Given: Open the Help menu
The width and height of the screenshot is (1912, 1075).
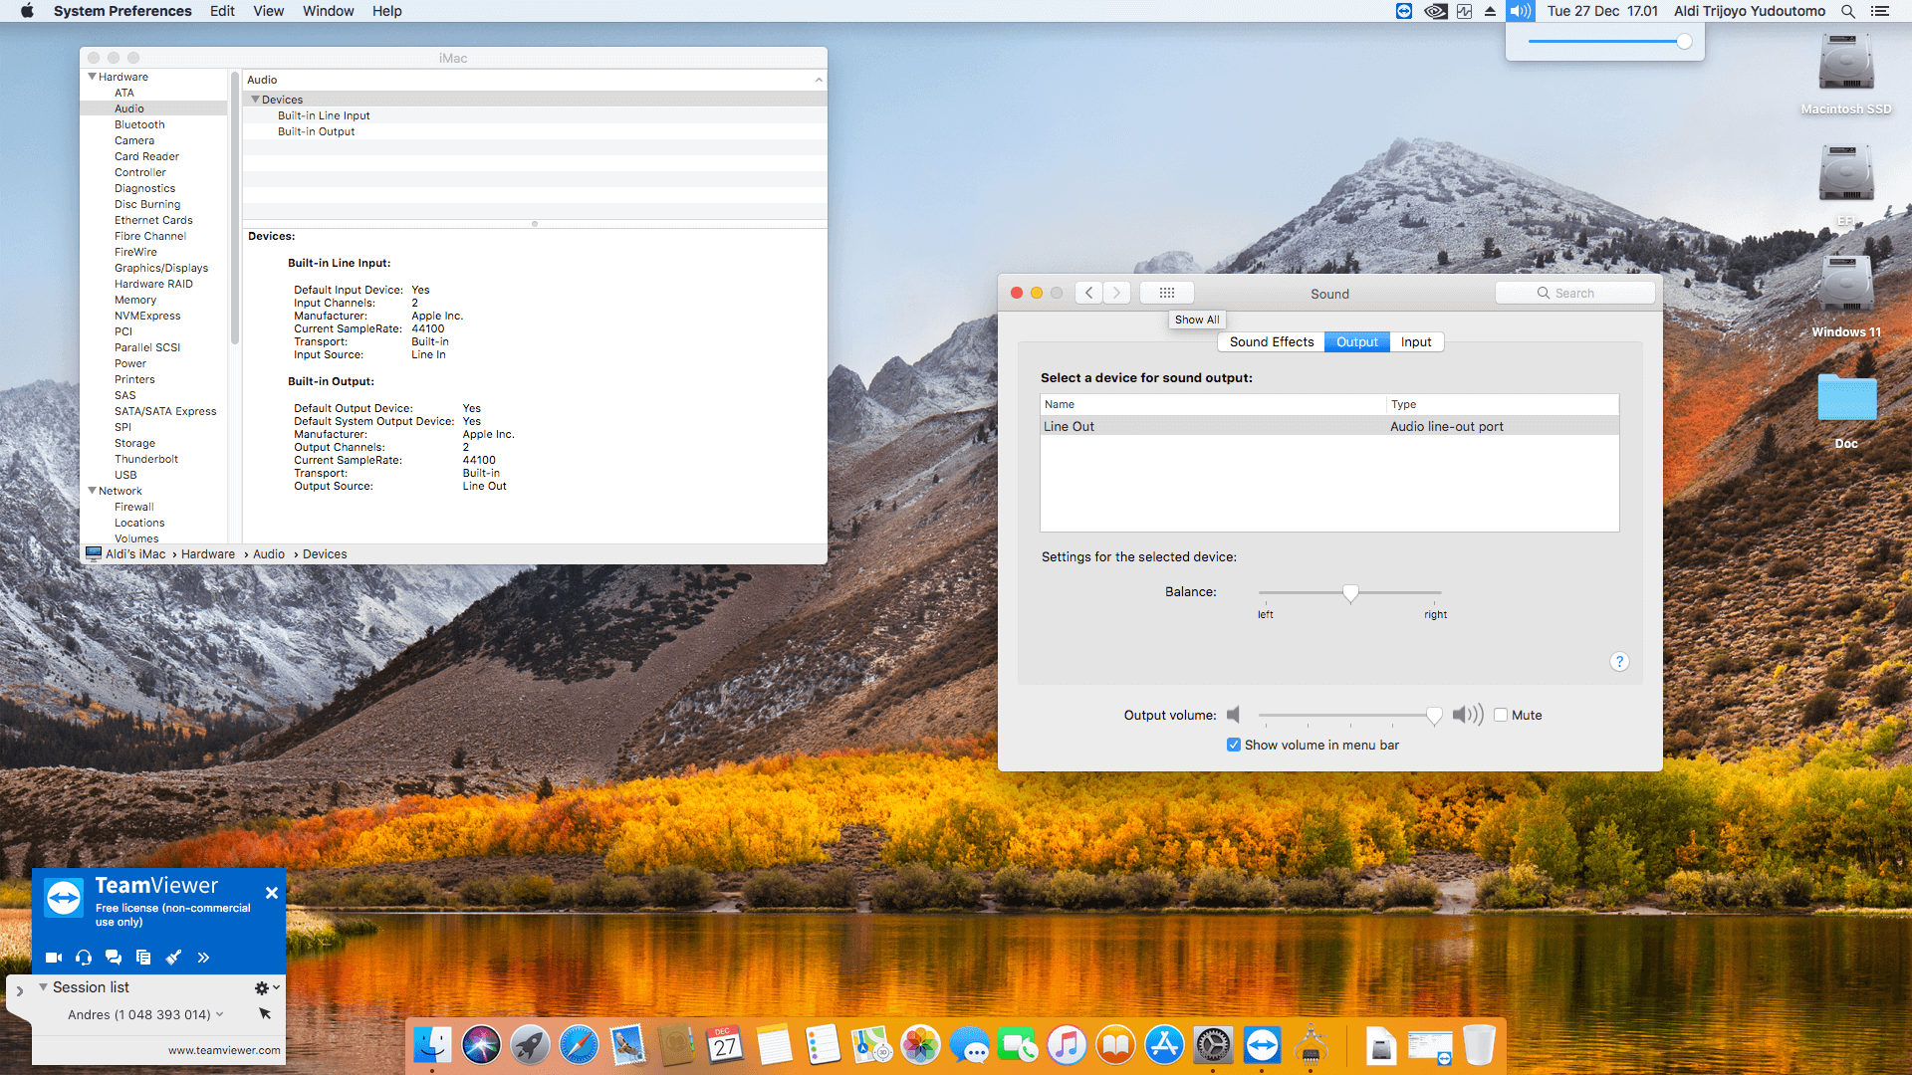Looking at the screenshot, I should (x=386, y=11).
